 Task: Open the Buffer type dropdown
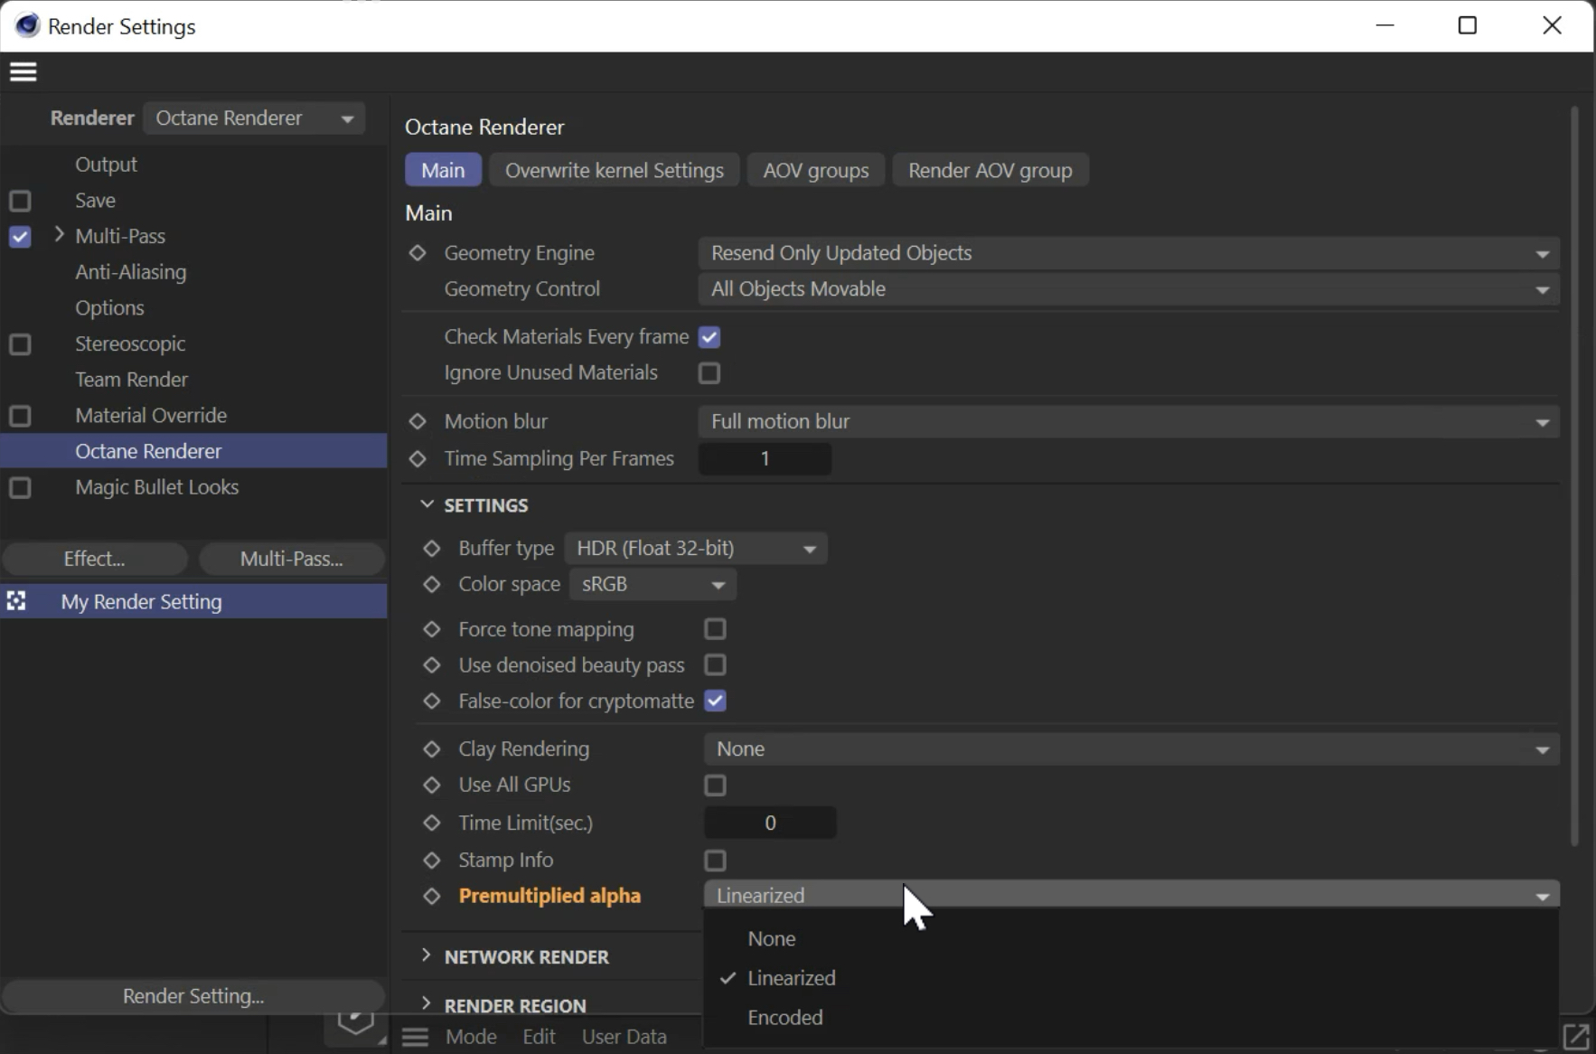click(x=696, y=549)
